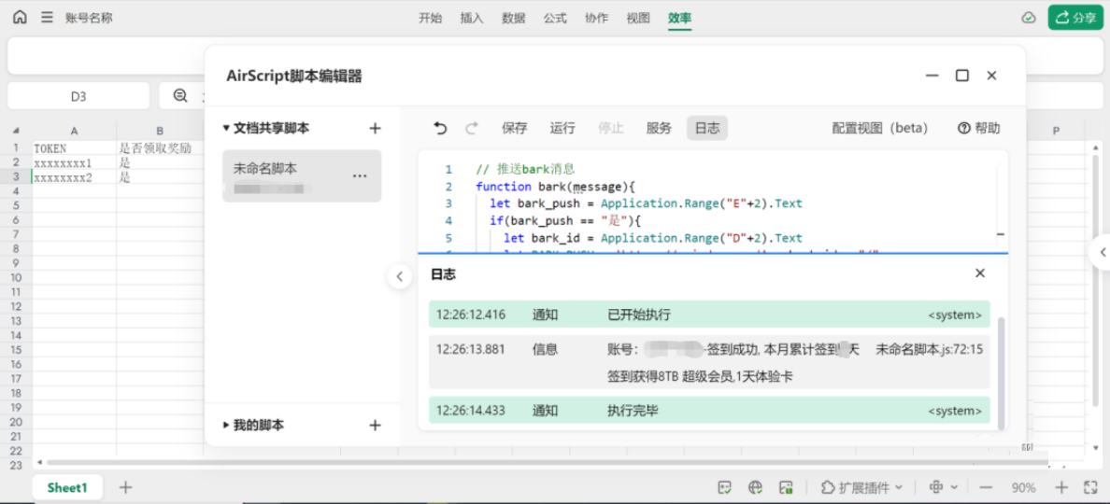
Task: Click the 运行 button to run script
Action: (562, 128)
